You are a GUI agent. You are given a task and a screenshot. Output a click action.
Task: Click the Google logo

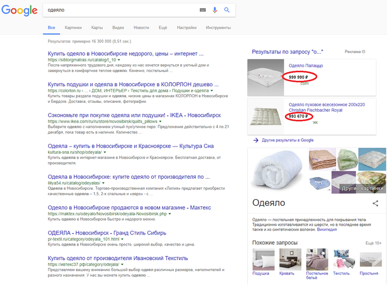coord(19,11)
